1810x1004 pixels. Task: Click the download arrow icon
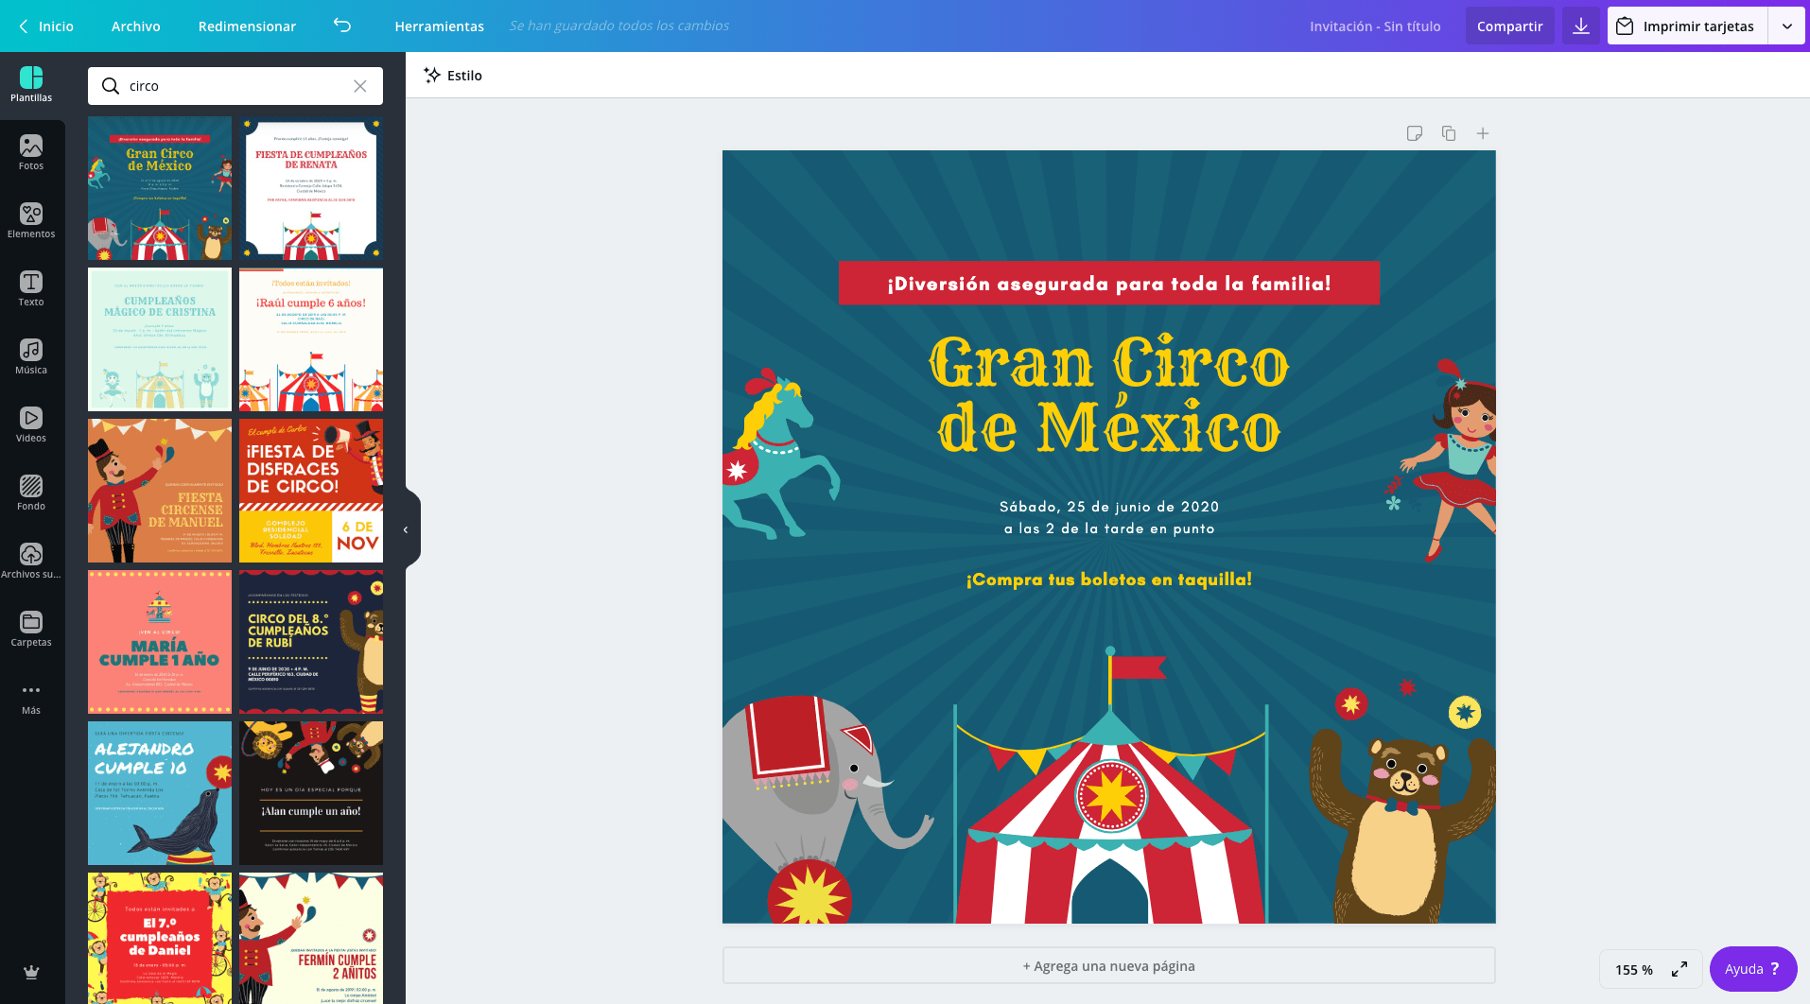pyautogui.click(x=1580, y=26)
